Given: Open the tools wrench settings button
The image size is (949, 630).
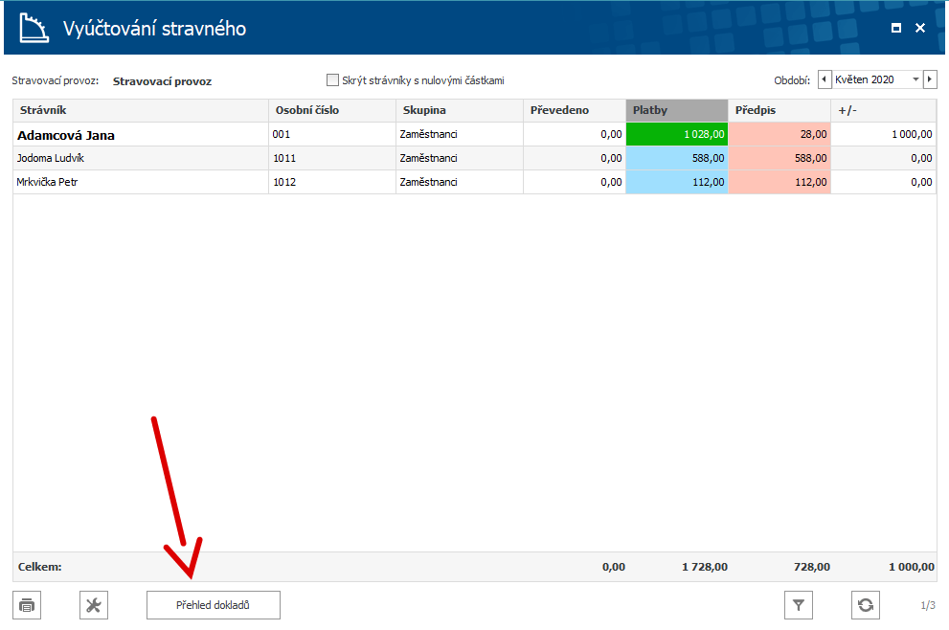Looking at the screenshot, I should [x=93, y=604].
